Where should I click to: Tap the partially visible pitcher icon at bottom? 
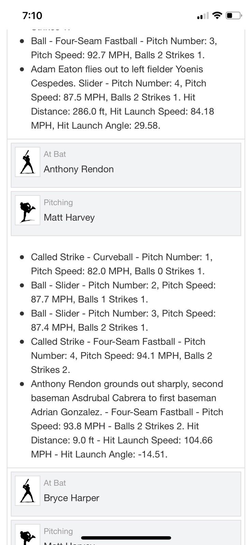point(27,538)
